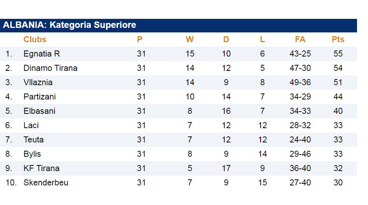Click the D column header

(x=226, y=40)
